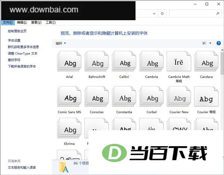Open the view options dropdown arrow
Image resolution: width=224 pixels, height=175 pixels.
point(210,43)
